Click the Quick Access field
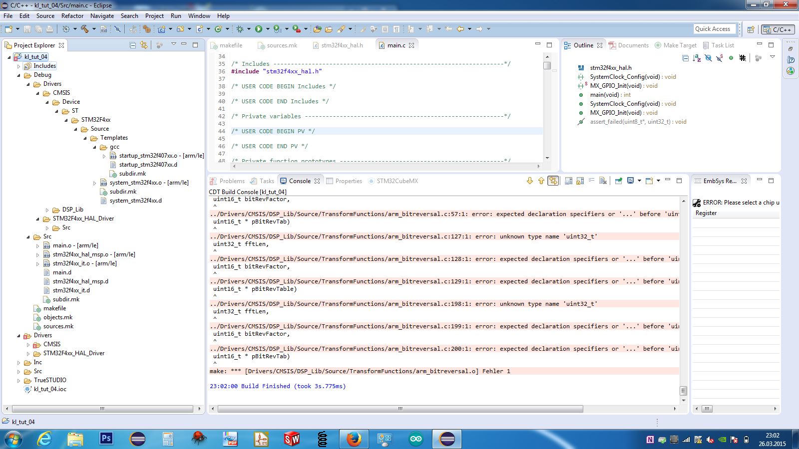The image size is (799, 449). click(715, 29)
